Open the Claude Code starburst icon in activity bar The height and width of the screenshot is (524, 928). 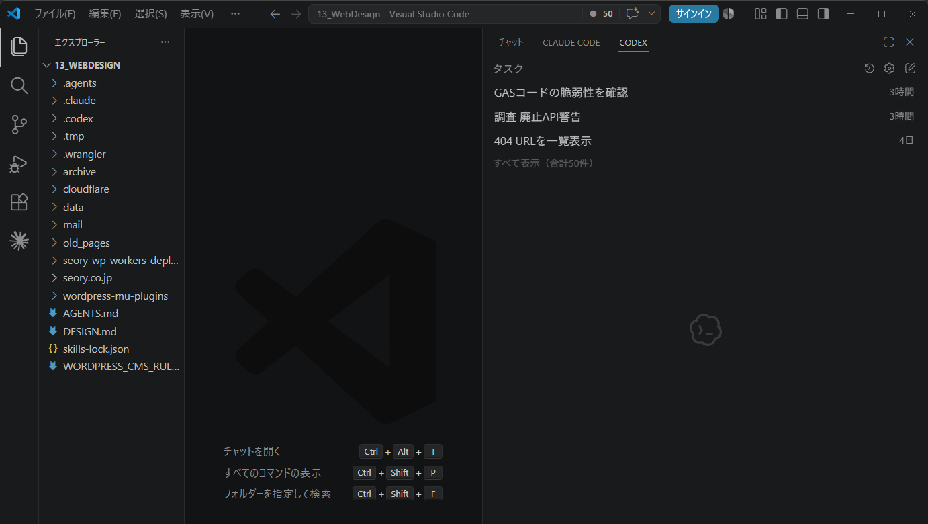coord(19,241)
